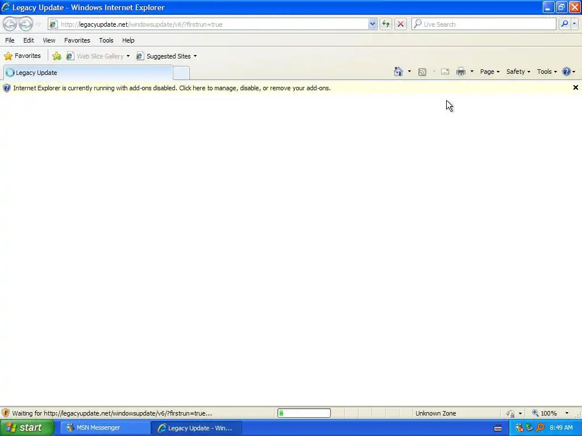Screen dimensions: 582x436
Task: Open the View menu
Action: coord(49,40)
